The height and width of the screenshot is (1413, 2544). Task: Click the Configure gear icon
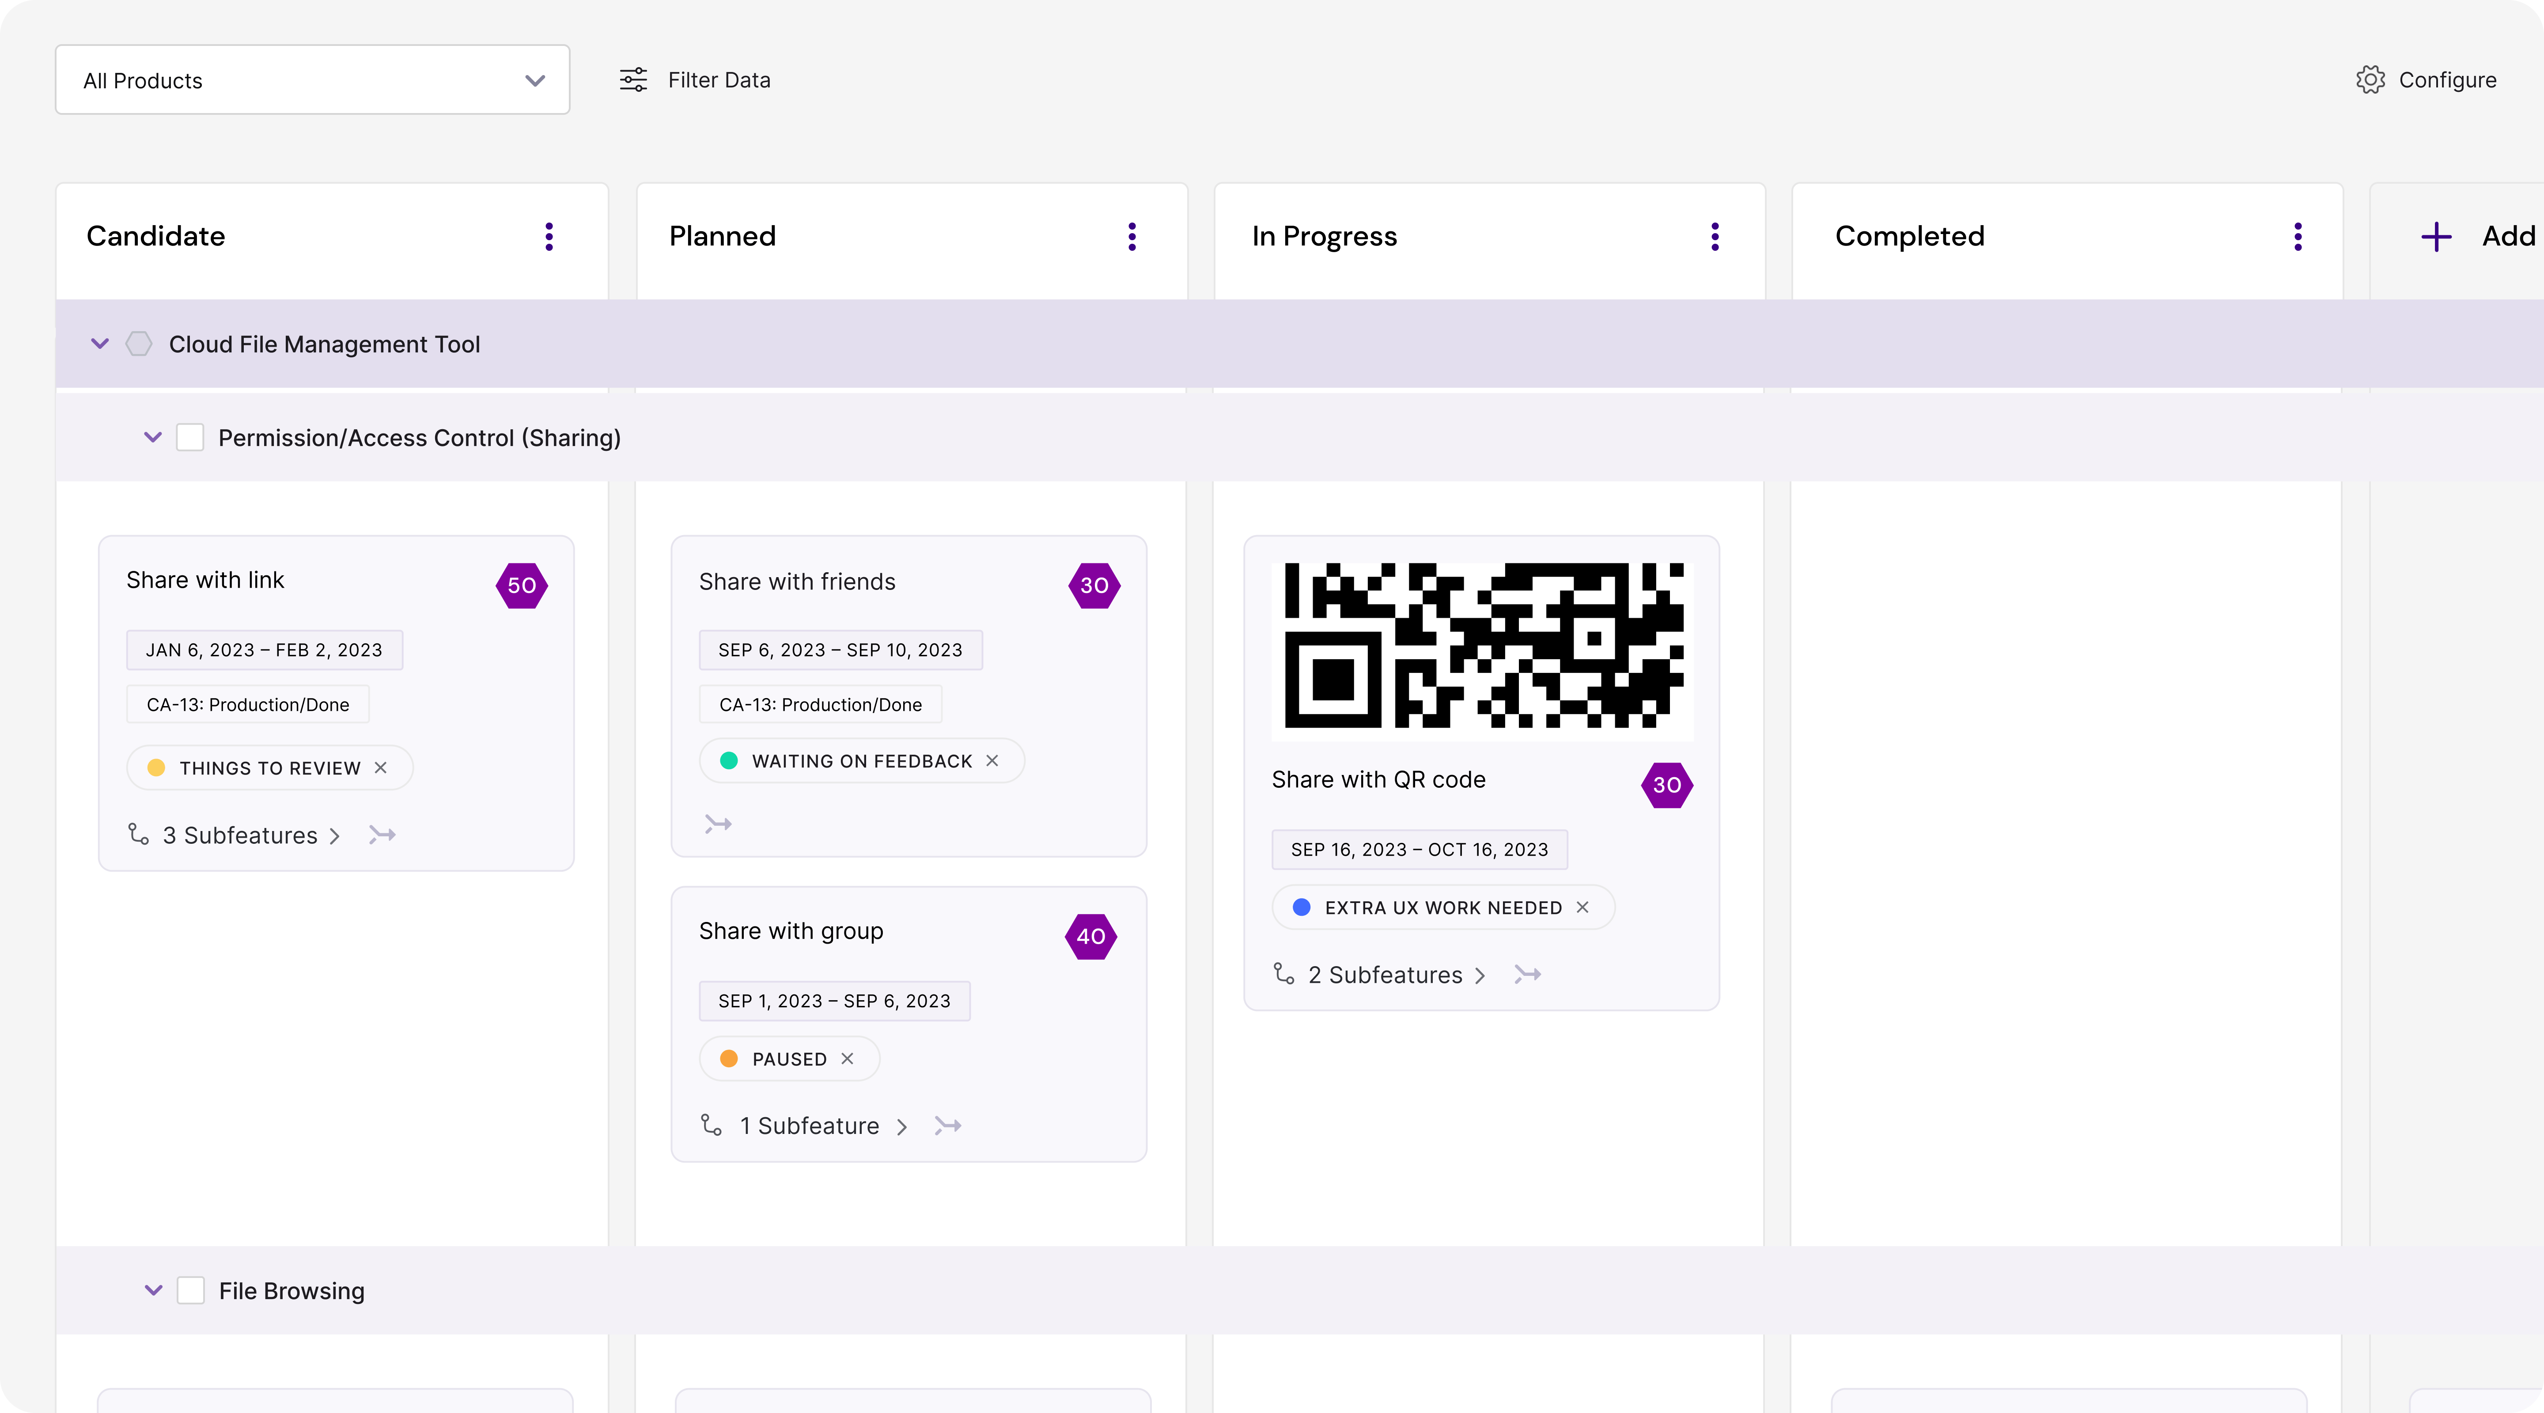pyautogui.click(x=2370, y=80)
